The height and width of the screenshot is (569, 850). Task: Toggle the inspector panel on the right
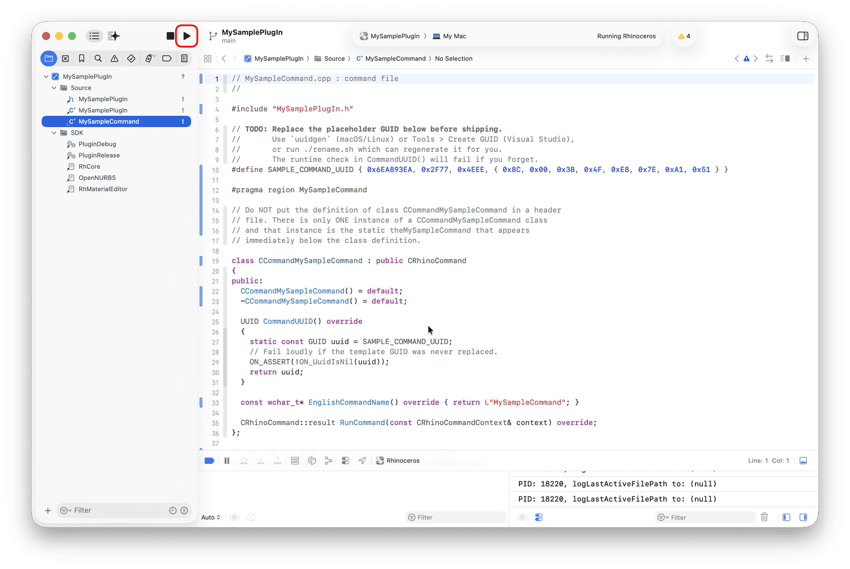point(803,36)
